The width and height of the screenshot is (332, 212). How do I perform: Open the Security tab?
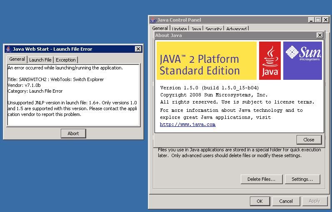click(213, 29)
